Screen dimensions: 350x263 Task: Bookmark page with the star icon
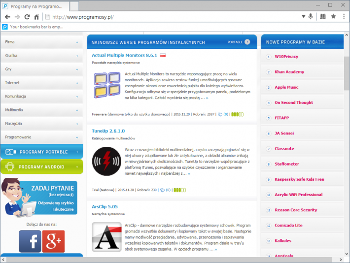[x=333, y=16]
